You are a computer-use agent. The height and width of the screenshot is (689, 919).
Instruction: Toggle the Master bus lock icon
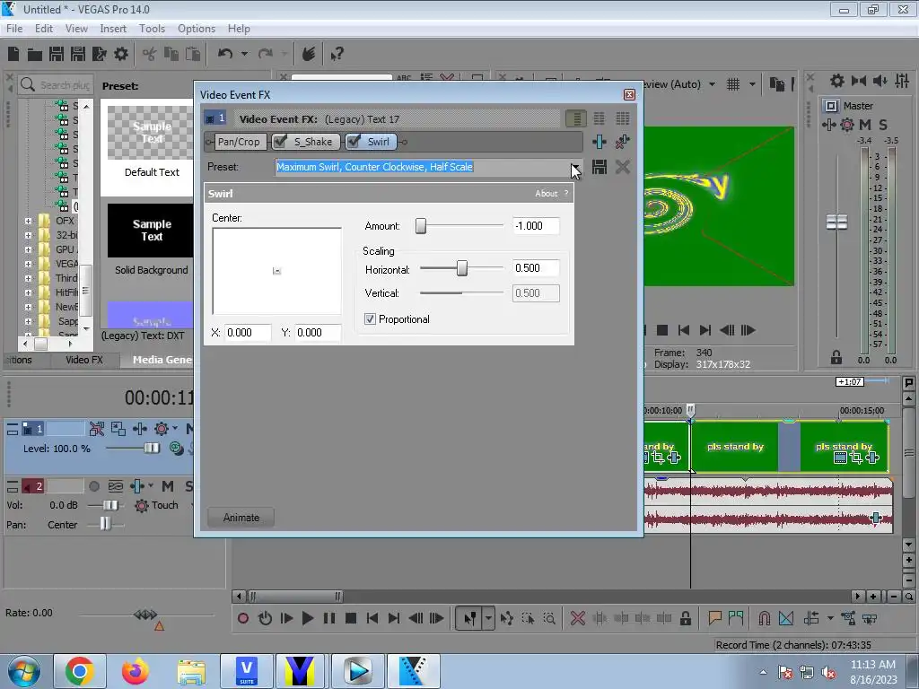click(836, 357)
